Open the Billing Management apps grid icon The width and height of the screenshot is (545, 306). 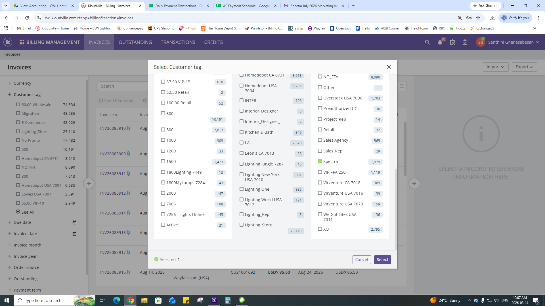[x=22, y=42]
